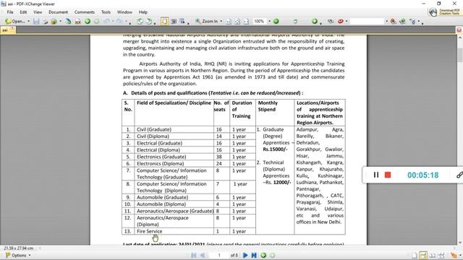Select the Continuous page layout icon

pyautogui.click(x=423, y=255)
